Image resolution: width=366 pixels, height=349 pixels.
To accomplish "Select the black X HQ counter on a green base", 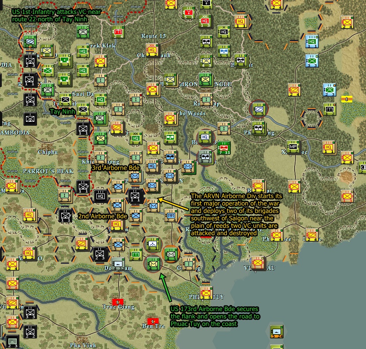I will 223,32.
